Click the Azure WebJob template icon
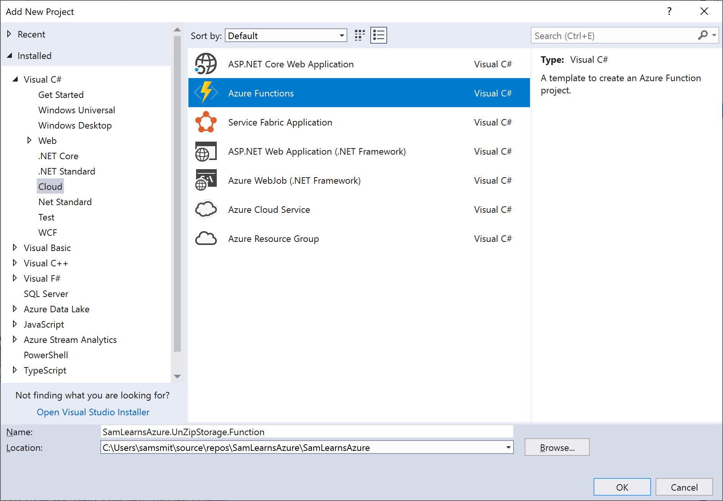 (206, 180)
